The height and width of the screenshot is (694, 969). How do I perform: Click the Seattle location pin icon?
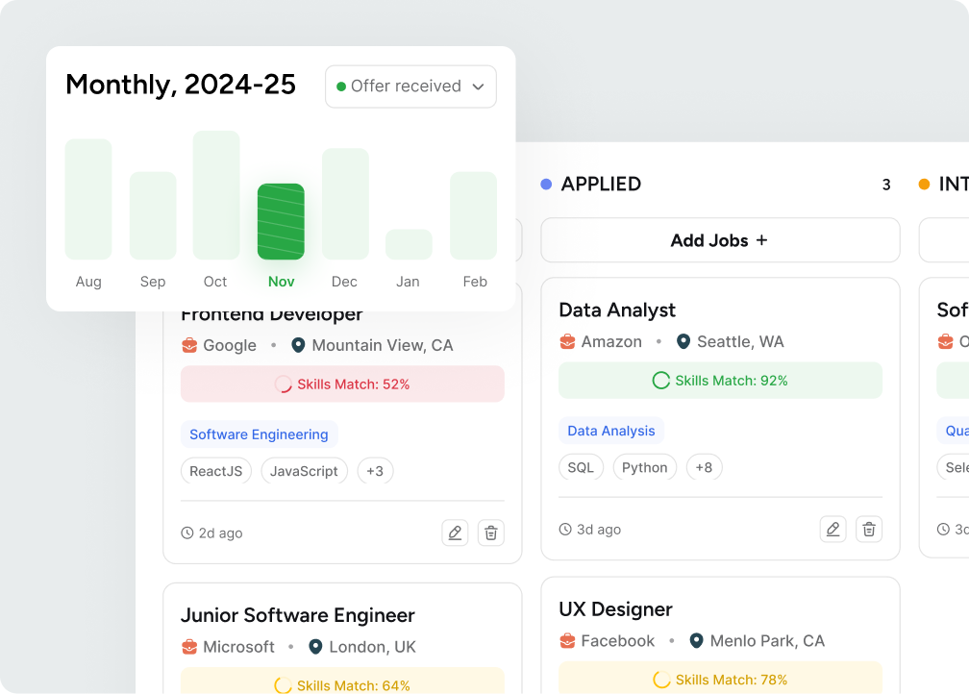[683, 341]
